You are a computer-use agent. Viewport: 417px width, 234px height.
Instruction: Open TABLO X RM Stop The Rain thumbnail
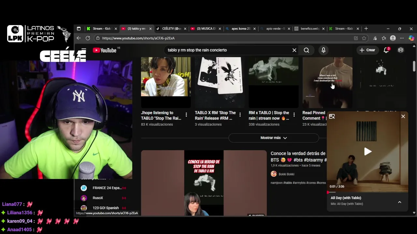tap(220, 83)
